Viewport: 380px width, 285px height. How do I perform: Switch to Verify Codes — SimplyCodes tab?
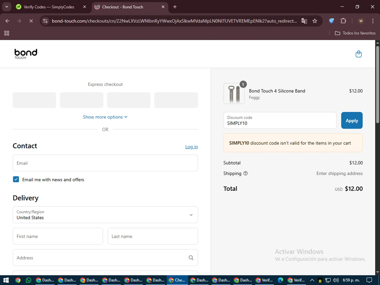49,7
